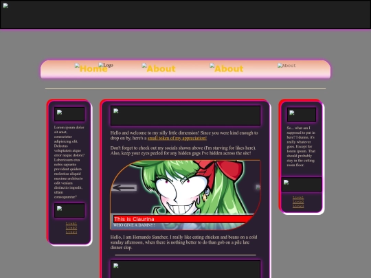371x278 pixels.
Task: Click the broken image above left sidebar links
Action: (x=69, y=210)
